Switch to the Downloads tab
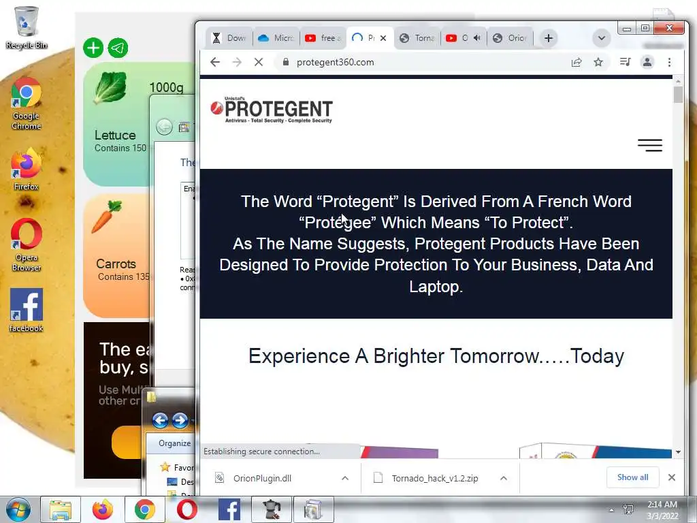Screen dimensions: 697x523 229,38
